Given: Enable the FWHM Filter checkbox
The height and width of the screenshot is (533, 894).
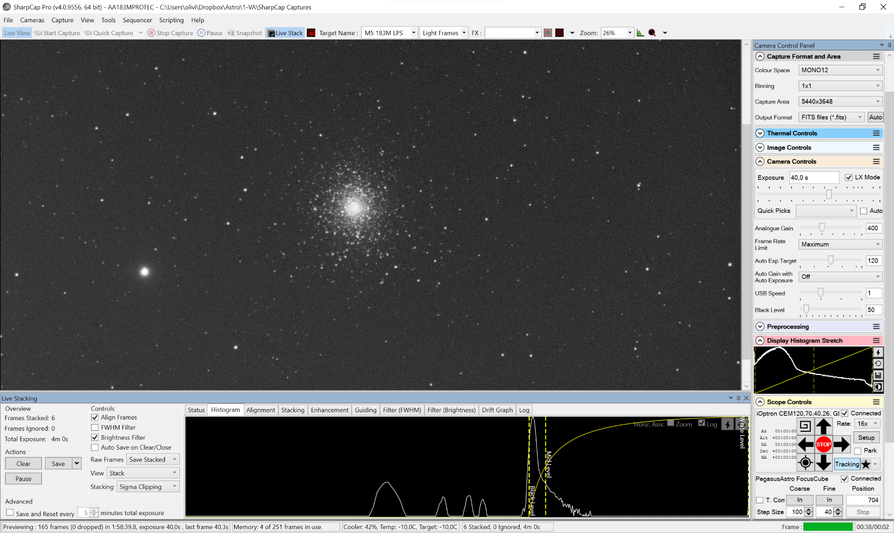Looking at the screenshot, I should point(95,427).
